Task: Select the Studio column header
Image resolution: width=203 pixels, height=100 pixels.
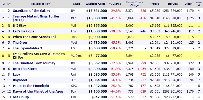Action: [77, 4]
